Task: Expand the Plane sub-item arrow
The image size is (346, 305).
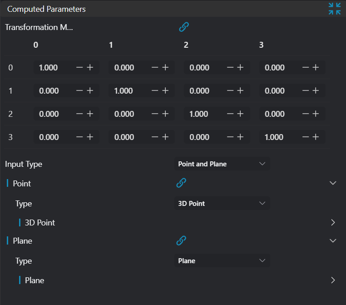Action: pyautogui.click(x=333, y=280)
